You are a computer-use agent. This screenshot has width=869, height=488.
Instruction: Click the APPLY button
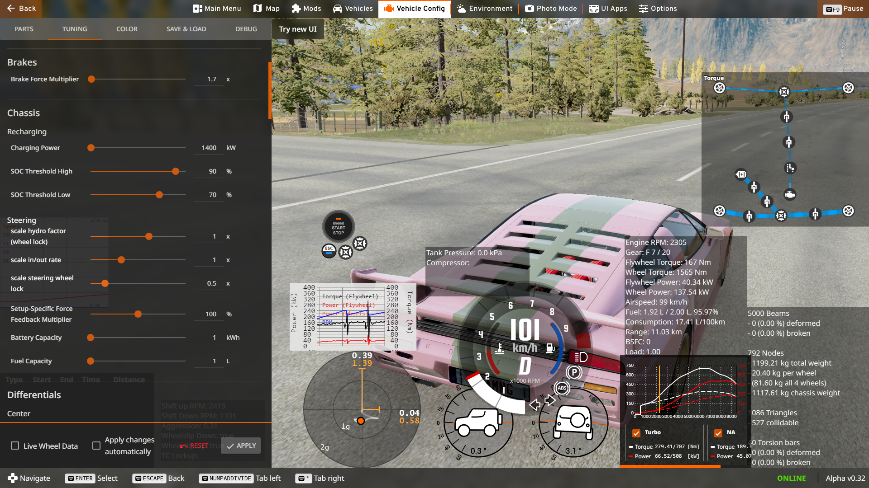tap(241, 446)
